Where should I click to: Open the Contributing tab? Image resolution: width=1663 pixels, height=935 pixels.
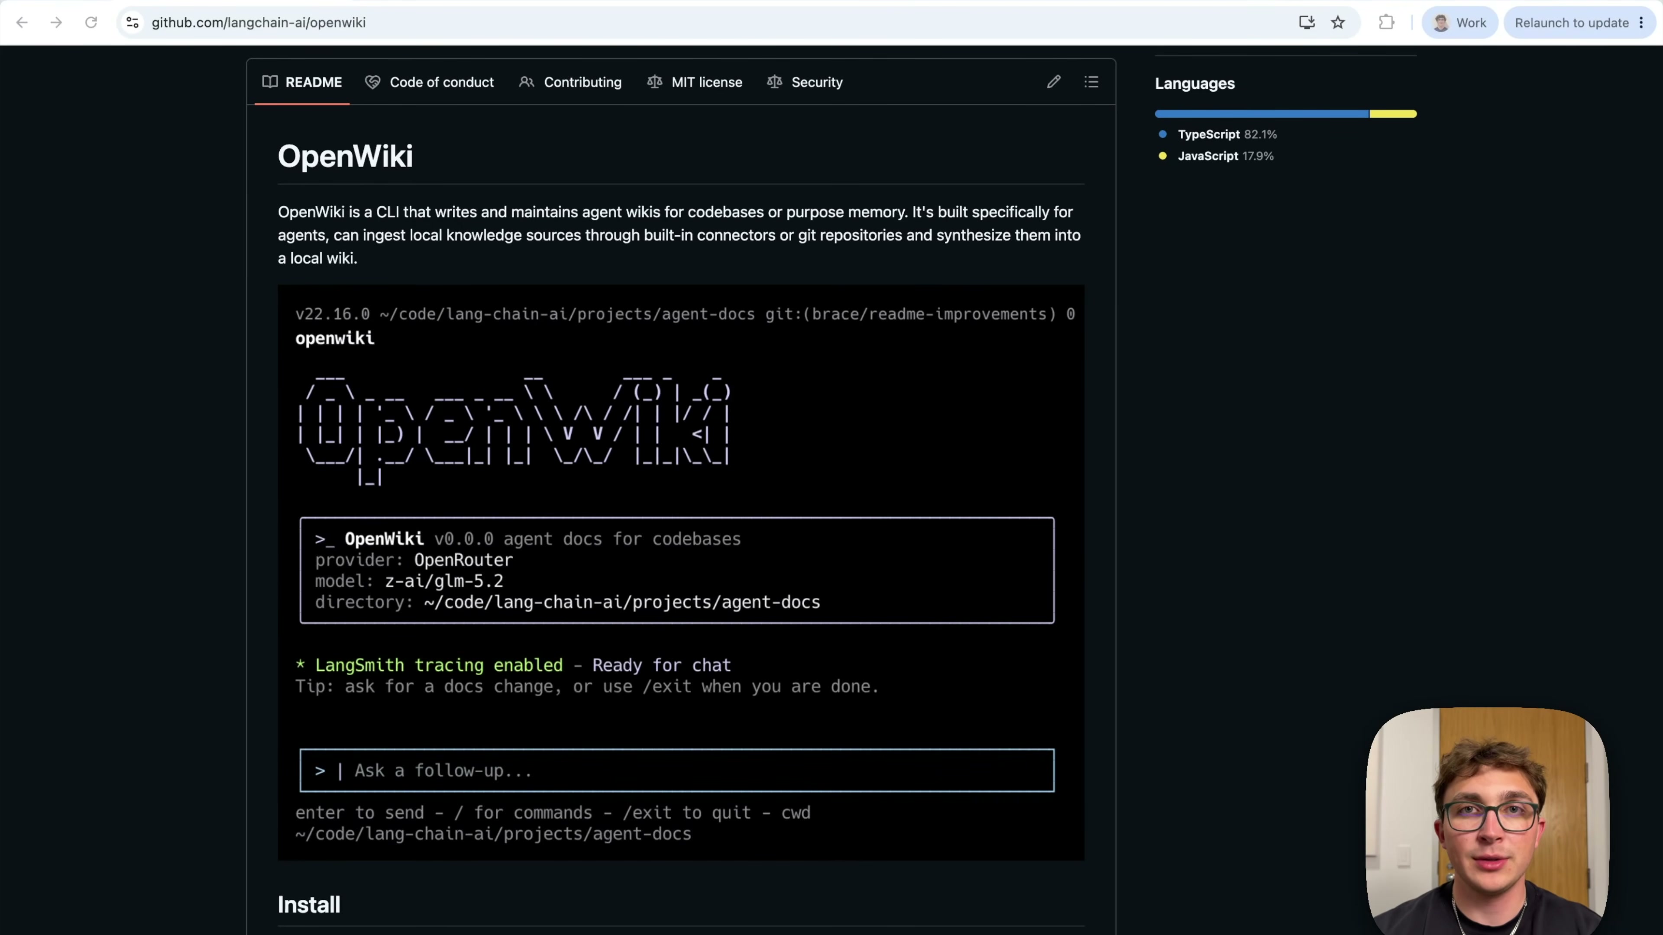point(570,82)
